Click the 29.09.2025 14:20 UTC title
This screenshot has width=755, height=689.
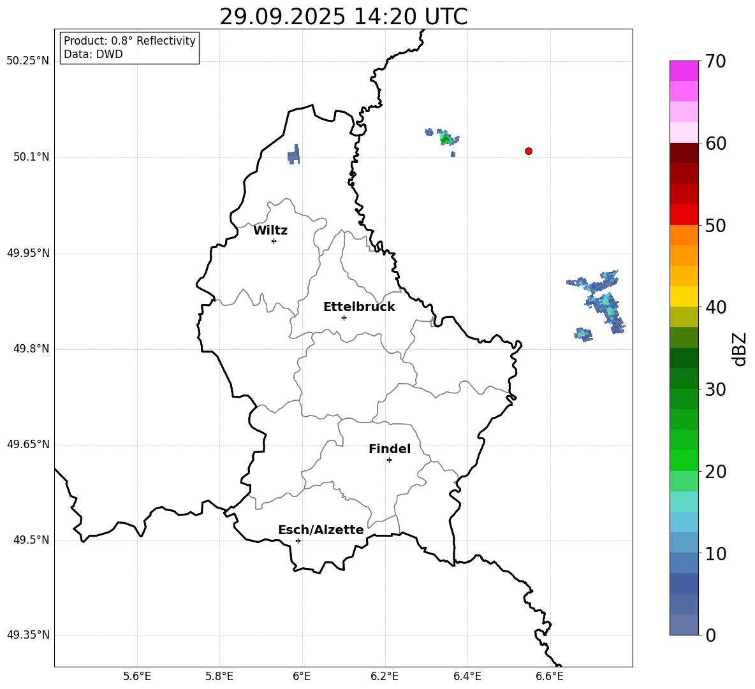tap(343, 17)
